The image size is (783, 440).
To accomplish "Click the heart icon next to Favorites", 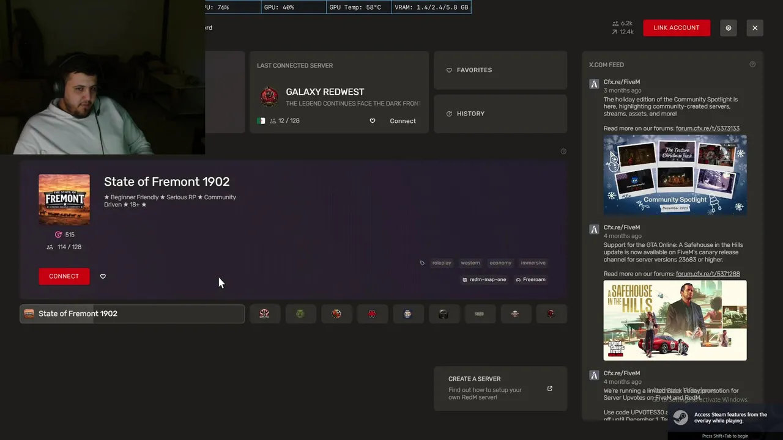I will pos(449,70).
